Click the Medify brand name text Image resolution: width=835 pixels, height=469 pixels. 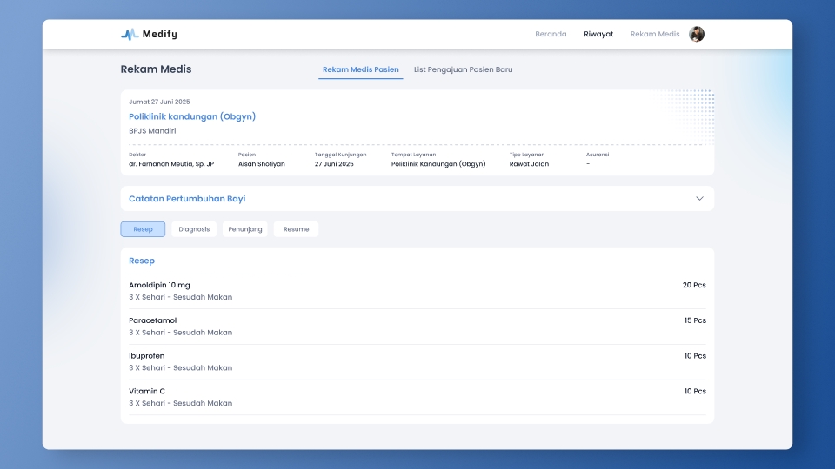(x=160, y=34)
